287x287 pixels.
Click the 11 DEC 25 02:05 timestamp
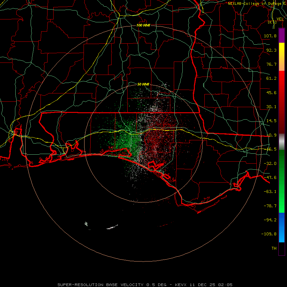[x=211, y=285]
